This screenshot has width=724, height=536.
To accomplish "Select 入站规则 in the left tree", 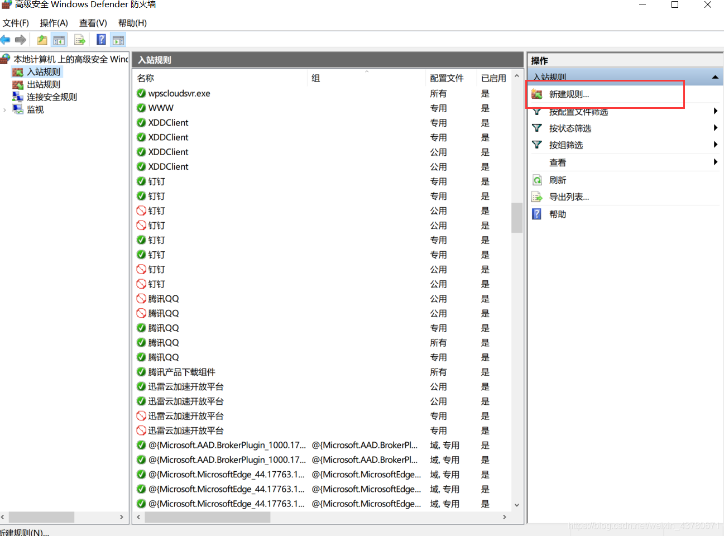I will [44, 71].
